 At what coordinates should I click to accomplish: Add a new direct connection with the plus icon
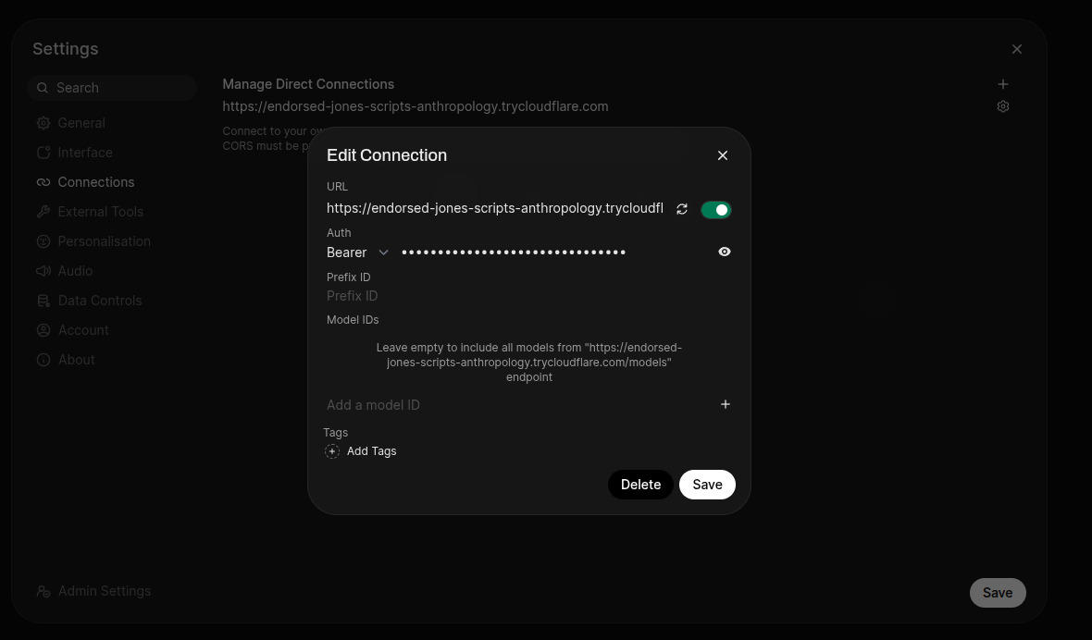[1003, 84]
